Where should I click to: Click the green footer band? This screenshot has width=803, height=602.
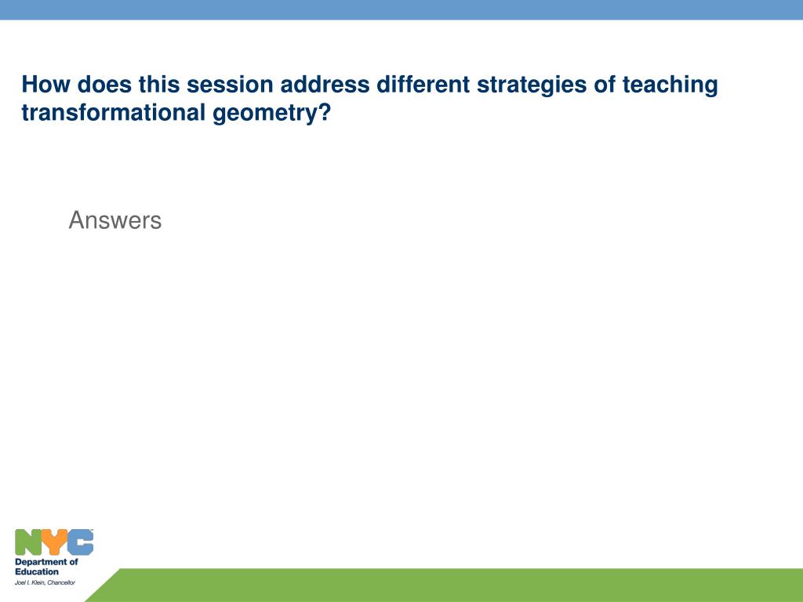(444, 585)
